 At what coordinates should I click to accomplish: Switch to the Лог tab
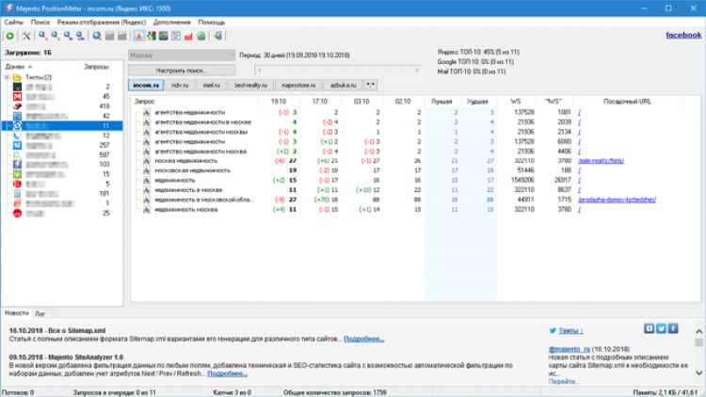point(39,311)
